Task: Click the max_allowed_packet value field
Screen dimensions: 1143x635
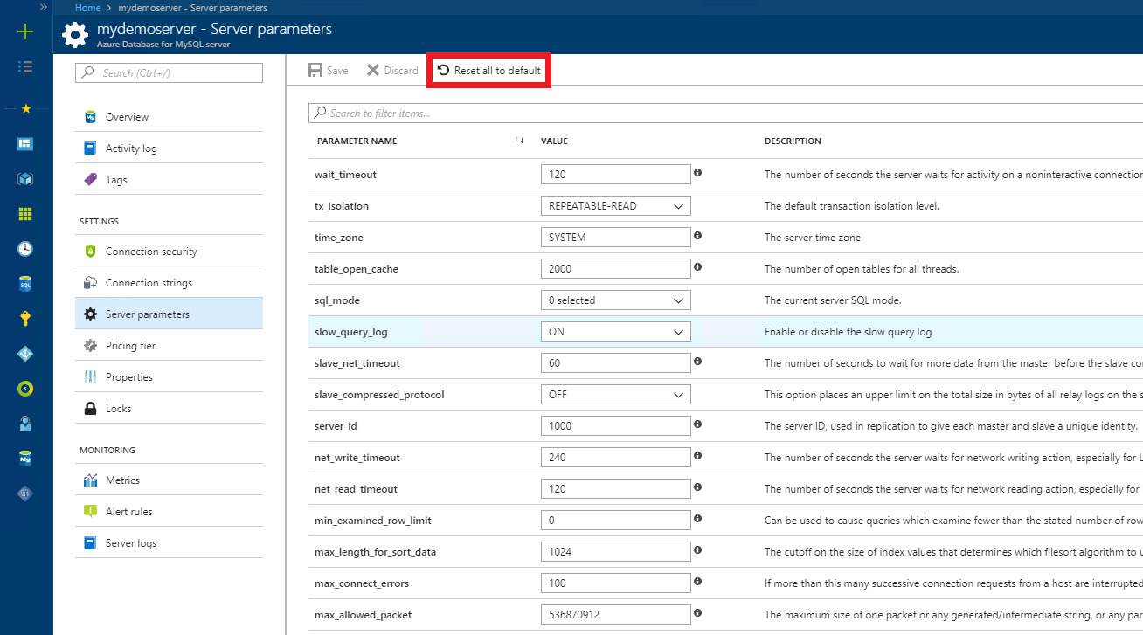Action: [616, 615]
